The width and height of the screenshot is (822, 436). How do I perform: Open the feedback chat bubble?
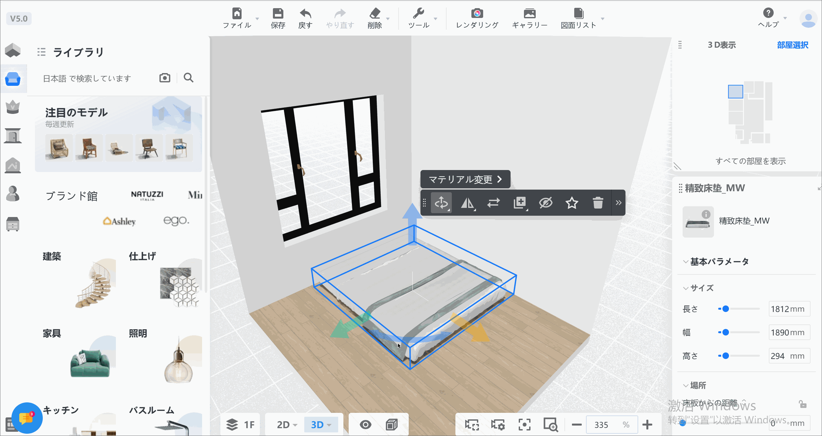[27, 418]
